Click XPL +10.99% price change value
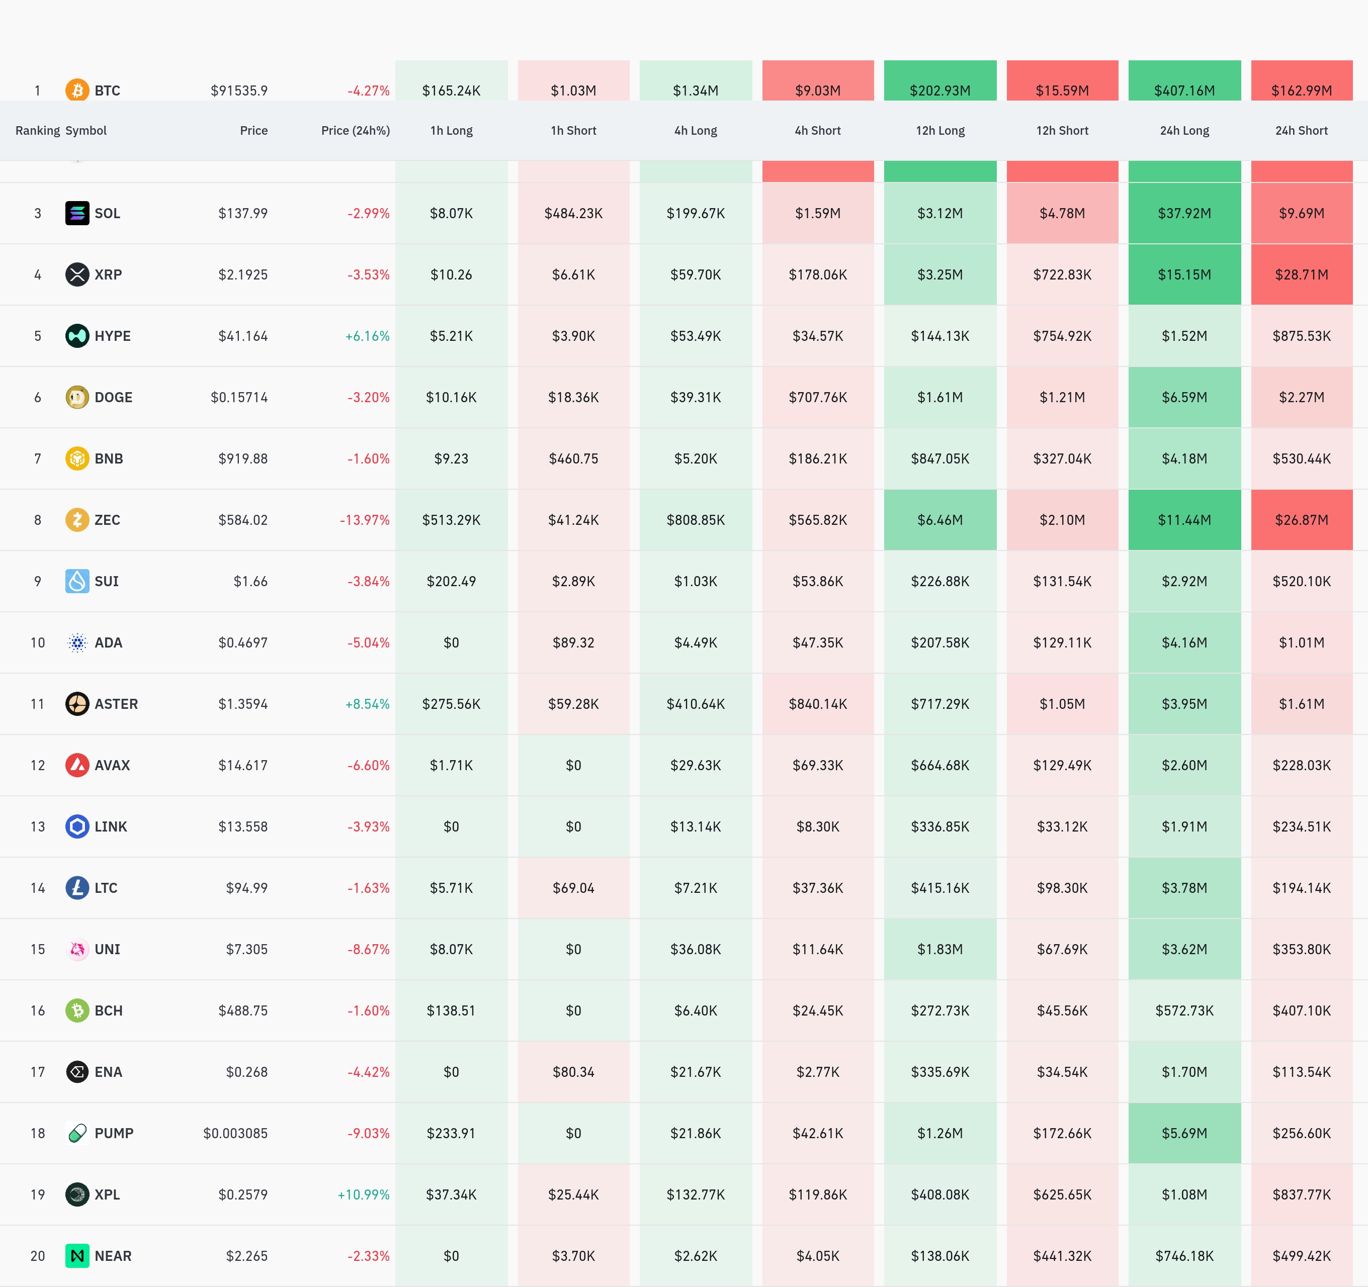The height and width of the screenshot is (1287, 1368). (x=363, y=1195)
